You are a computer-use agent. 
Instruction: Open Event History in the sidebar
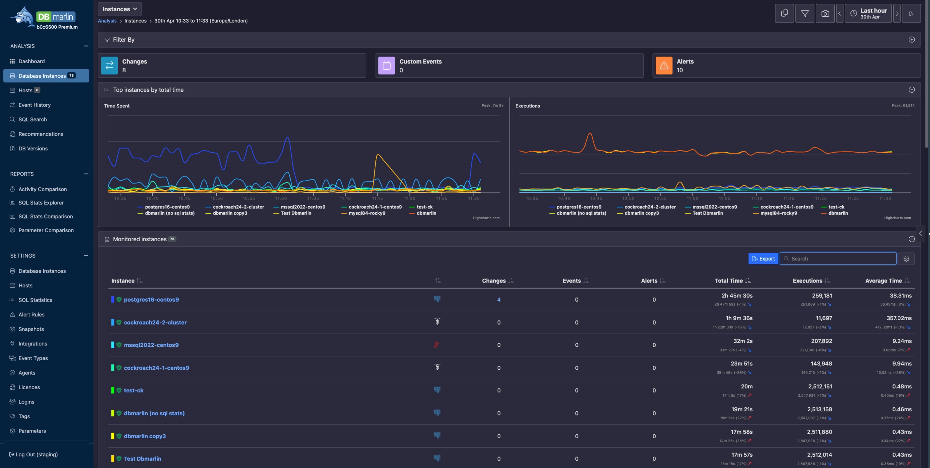(x=35, y=105)
